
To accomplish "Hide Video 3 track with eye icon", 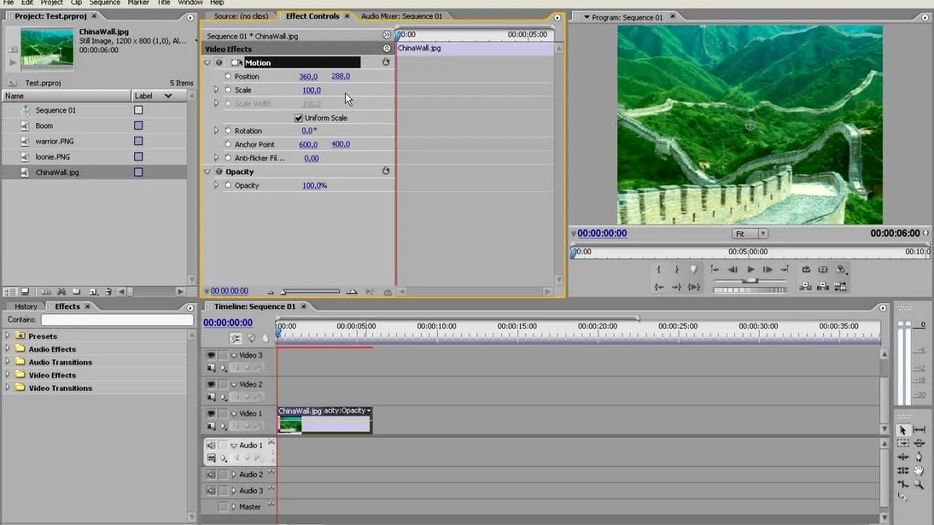I will pos(211,355).
